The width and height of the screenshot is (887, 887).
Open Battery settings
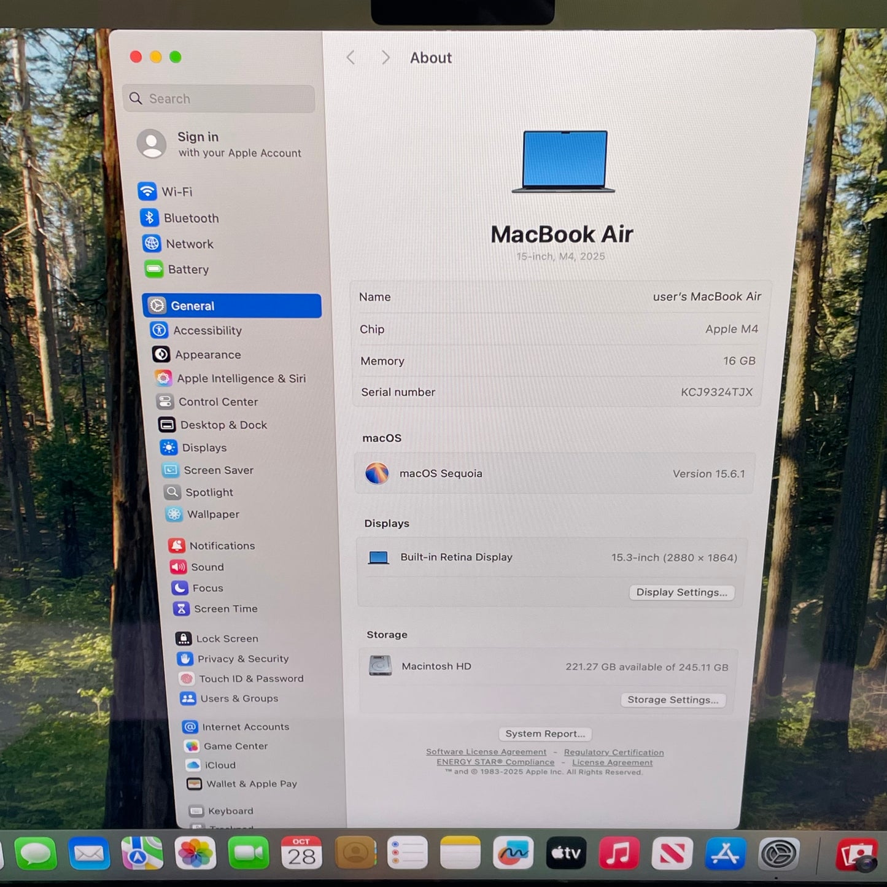coord(187,269)
